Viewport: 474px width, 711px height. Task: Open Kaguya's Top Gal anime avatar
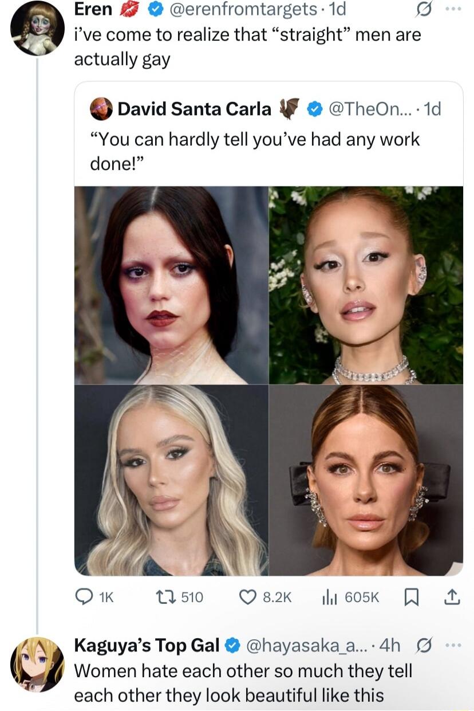point(37,665)
